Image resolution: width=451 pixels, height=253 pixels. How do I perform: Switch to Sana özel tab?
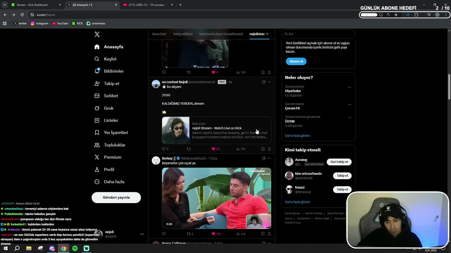159,34
